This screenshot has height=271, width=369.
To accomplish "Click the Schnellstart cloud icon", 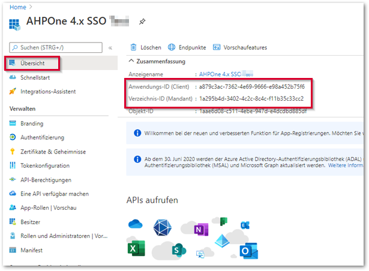I will 13,77.
